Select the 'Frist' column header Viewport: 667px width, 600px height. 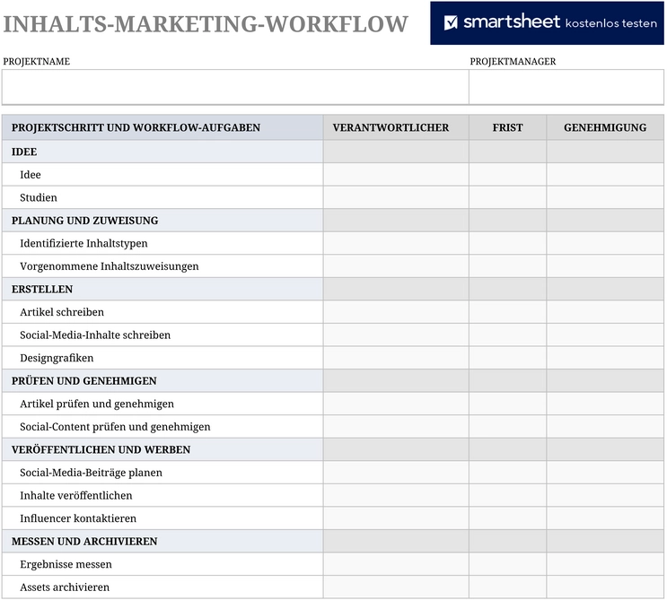pyautogui.click(x=507, y=127)
